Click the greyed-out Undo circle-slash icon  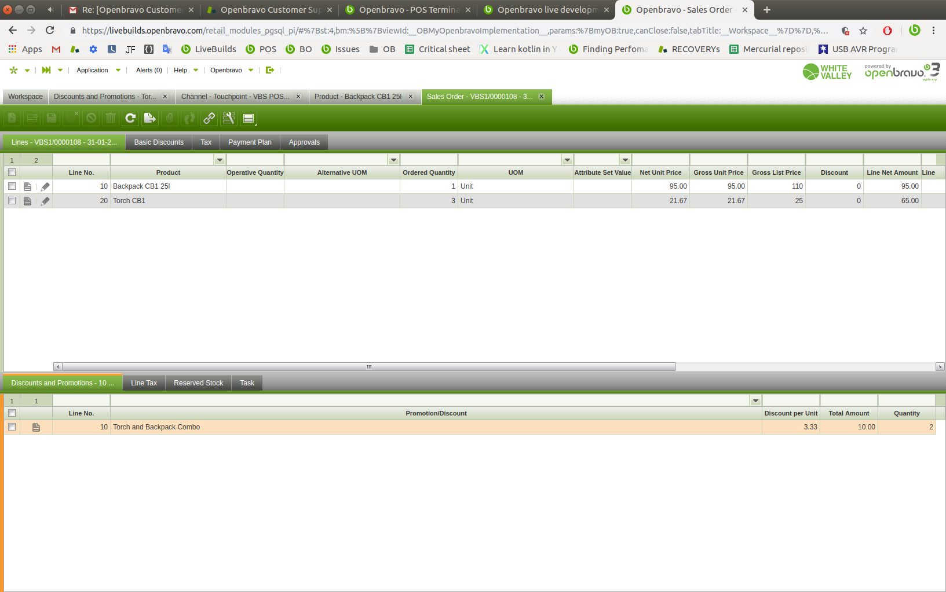[x=91, y=118]
